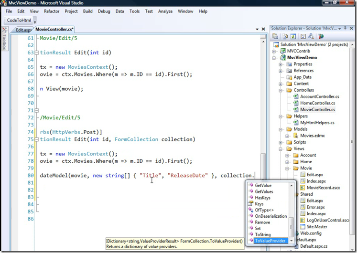357x253 pixels.
Task: Click IntelliSense list scroll-up arrow
Action: tap(292, 186)
